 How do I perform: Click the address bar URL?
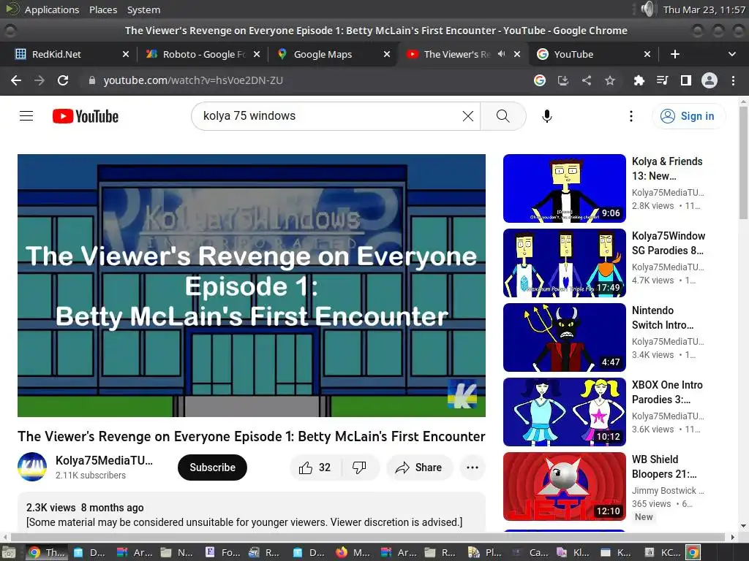[193, 80]
